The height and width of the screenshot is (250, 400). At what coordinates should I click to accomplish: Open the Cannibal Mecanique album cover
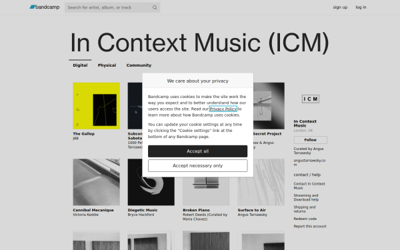pyautogui.click(x=97, y=182)
